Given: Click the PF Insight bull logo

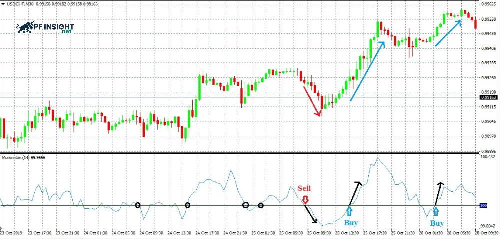Looking at the screenshot, I should (x=26, y=28).
